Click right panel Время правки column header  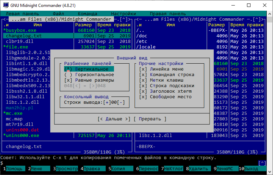click(247, 25)
